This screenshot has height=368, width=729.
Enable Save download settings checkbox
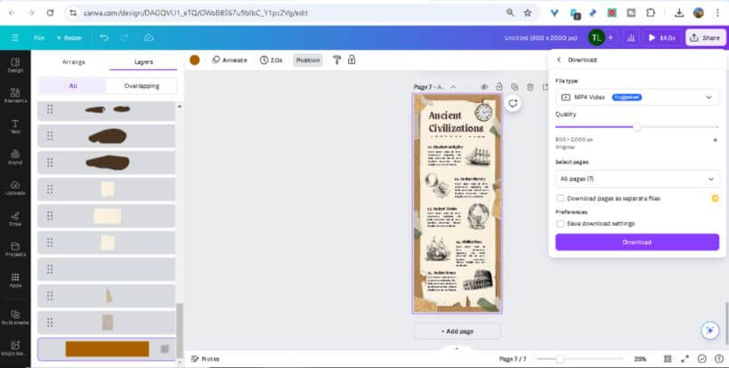(x=560, y=224)
